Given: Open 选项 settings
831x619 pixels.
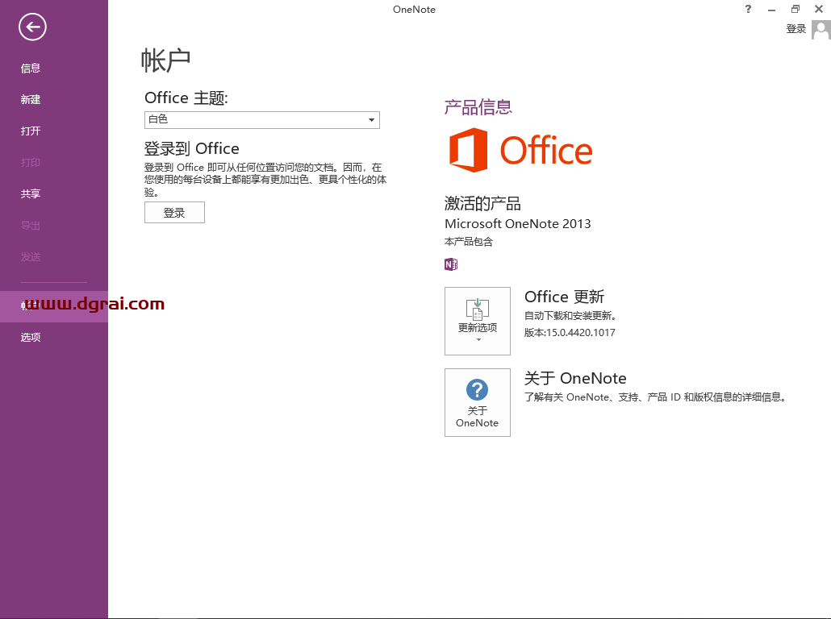Looking at the screenshot, I should click(x=30, y=337).
